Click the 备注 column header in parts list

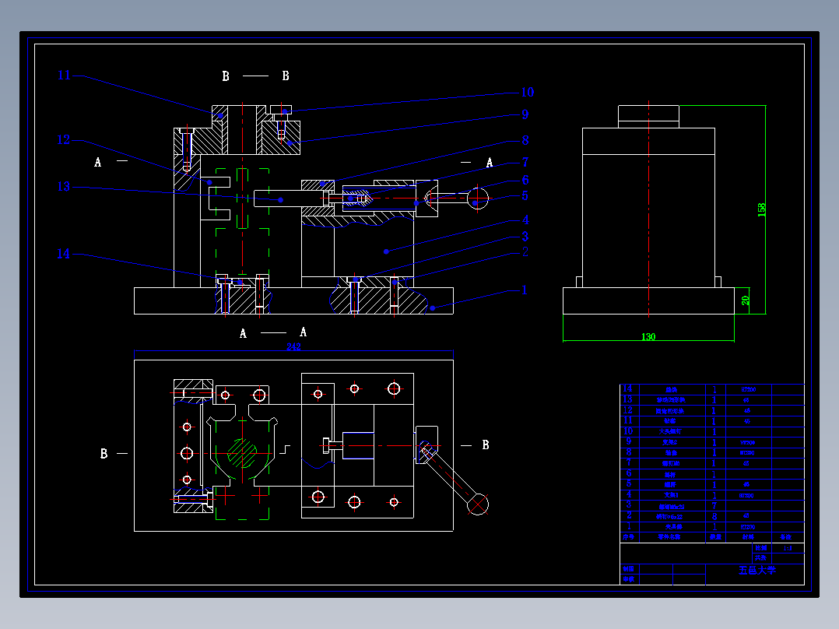pyautogui.click(x=785, y=537)
